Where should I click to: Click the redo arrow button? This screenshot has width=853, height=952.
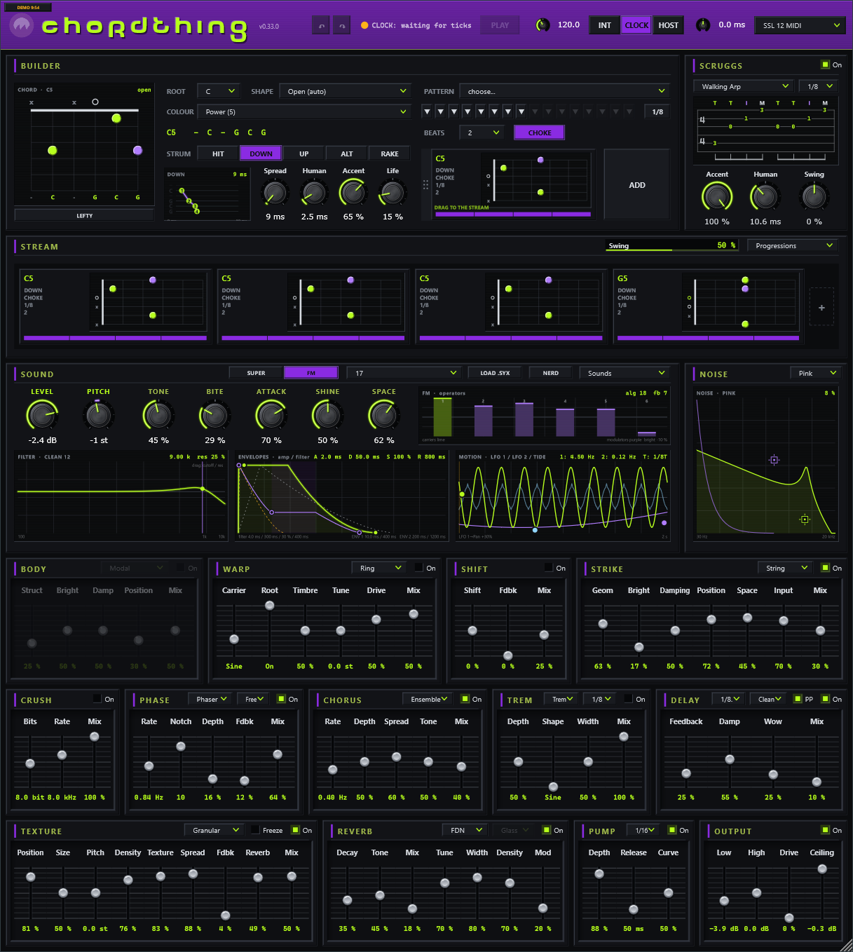[341, 25]
